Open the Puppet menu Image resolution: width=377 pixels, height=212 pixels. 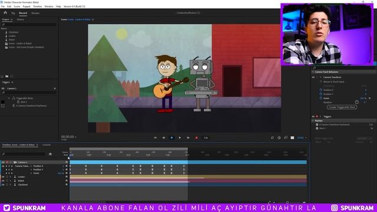click(27, 6)
